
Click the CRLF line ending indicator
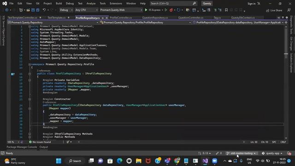(283, 142)
